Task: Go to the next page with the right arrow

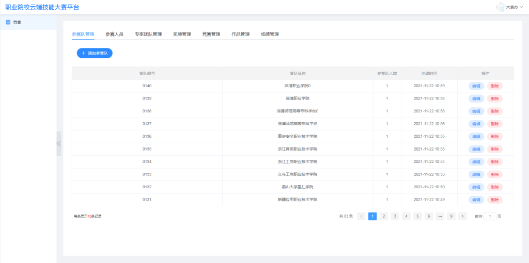Action: click(x=462, y=217)
